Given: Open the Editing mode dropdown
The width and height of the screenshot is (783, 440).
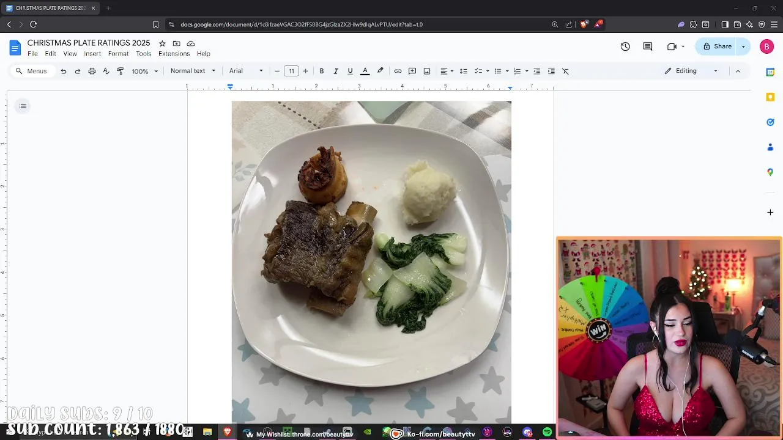Looking at the screenshot, I should pos(691,71).
